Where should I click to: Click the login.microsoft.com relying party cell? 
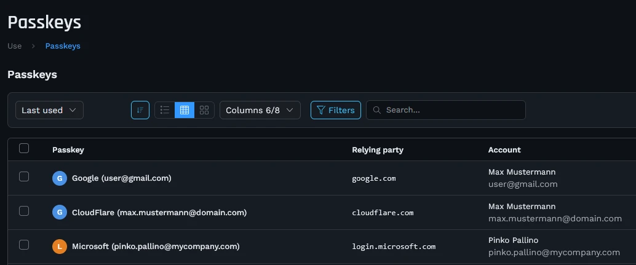(x=394, y=247)
